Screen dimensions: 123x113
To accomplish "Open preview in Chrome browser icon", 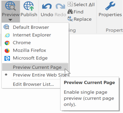I will pos(7,43).
